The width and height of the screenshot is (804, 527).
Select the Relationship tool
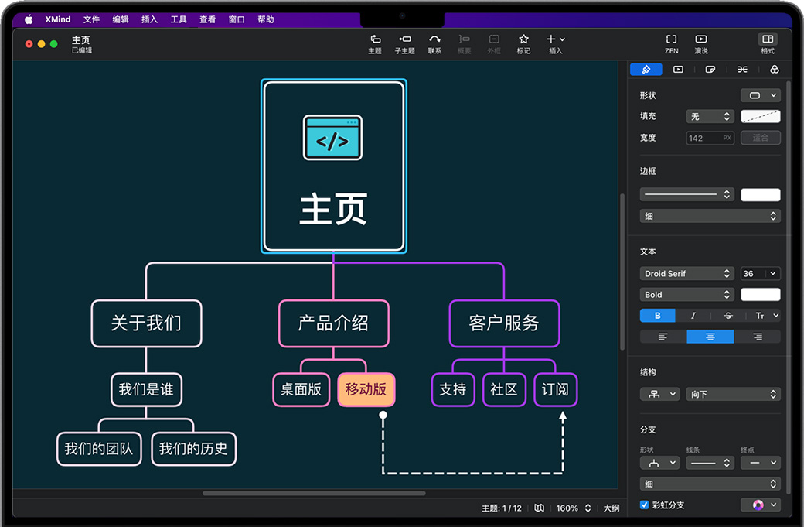click(x=434, y=43)
